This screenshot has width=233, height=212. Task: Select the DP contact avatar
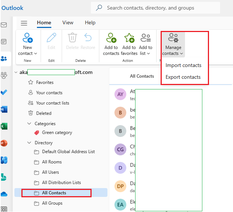[120, 186]
